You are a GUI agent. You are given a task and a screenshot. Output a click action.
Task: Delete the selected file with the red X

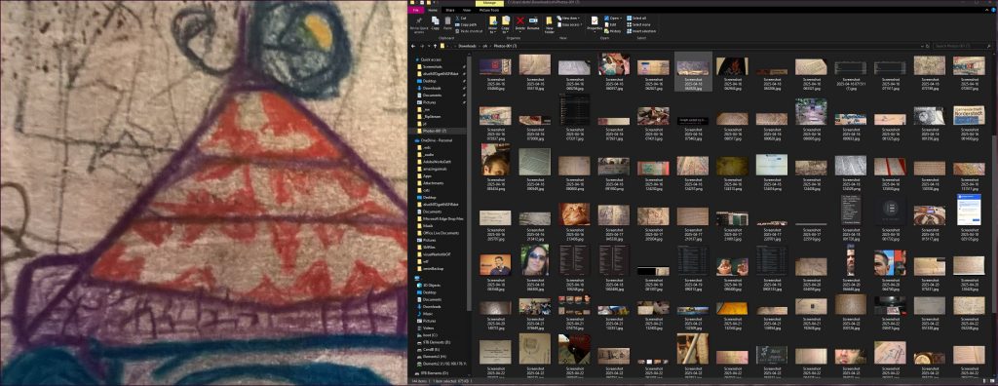(520, 23)
